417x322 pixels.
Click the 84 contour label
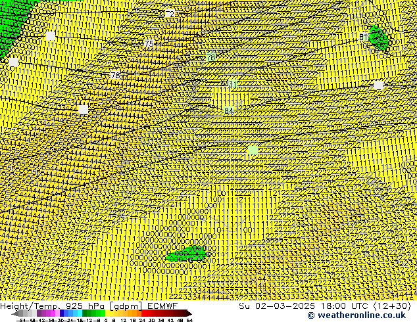click(x=229, y=110)
